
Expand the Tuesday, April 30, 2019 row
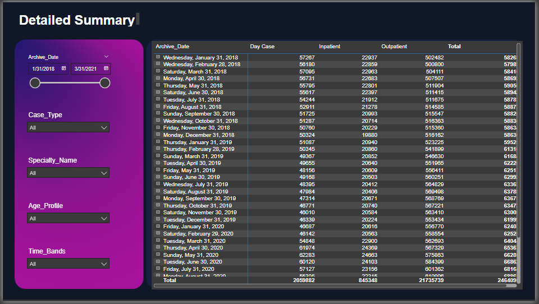158,163
